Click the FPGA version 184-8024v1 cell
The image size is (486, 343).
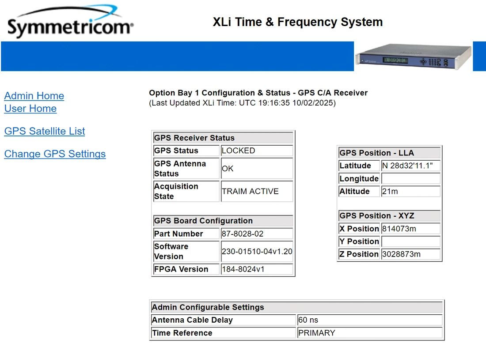243,269
